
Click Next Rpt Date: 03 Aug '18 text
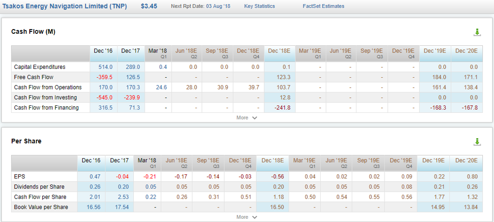[x=201, y=6]
